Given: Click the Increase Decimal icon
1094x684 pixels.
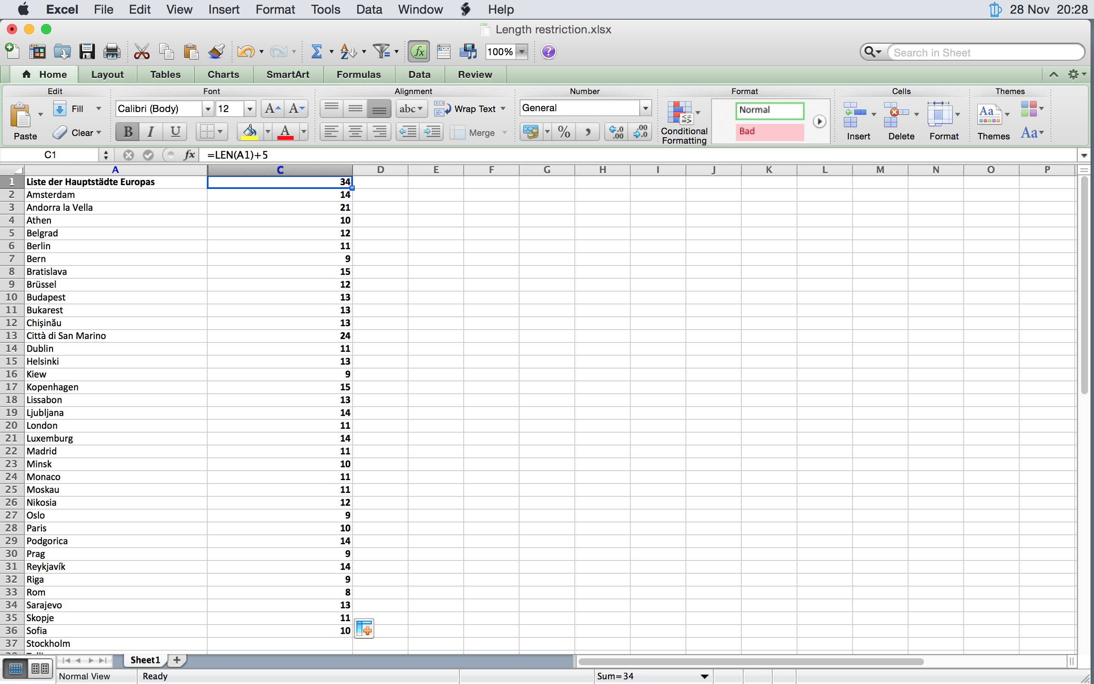Looking at the screenshot, I should pyautogui.click(x=616, y=132).
